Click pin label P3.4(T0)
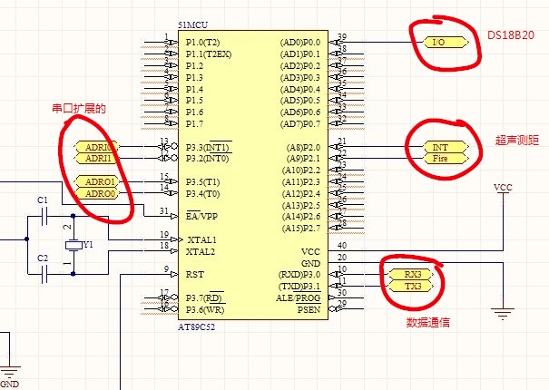This screenshot has width=549, height=390. (x=202, y=193)
